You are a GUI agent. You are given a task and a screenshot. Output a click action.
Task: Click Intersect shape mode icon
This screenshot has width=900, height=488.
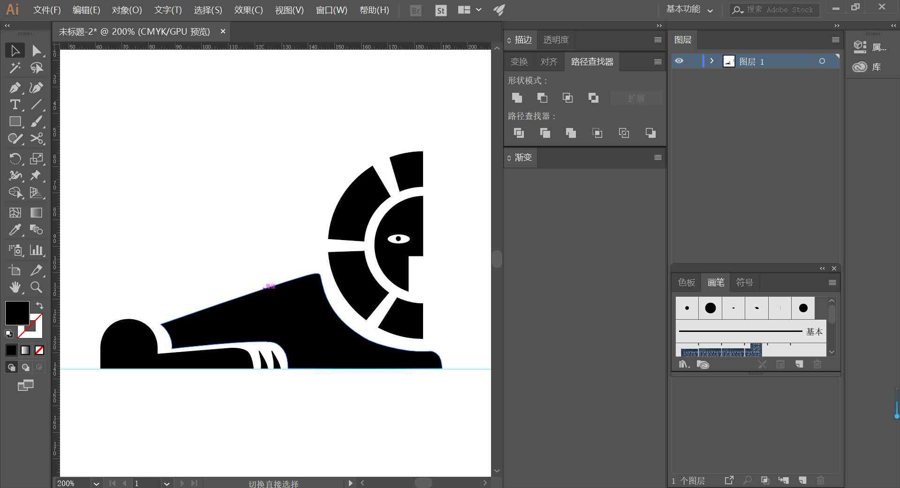[x=567, y=98]
